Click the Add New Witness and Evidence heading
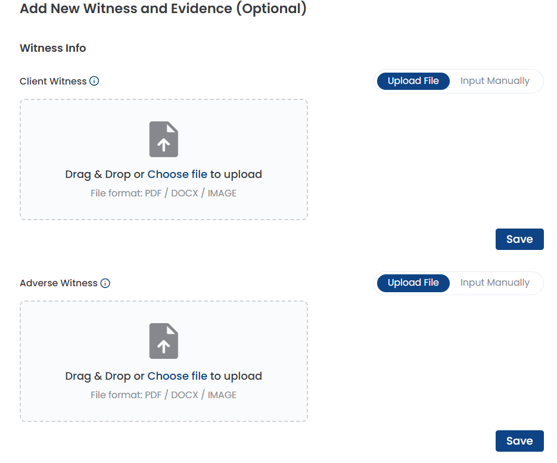Image resolution: width=557 pixels, height=463 pixels. (163, 9)
